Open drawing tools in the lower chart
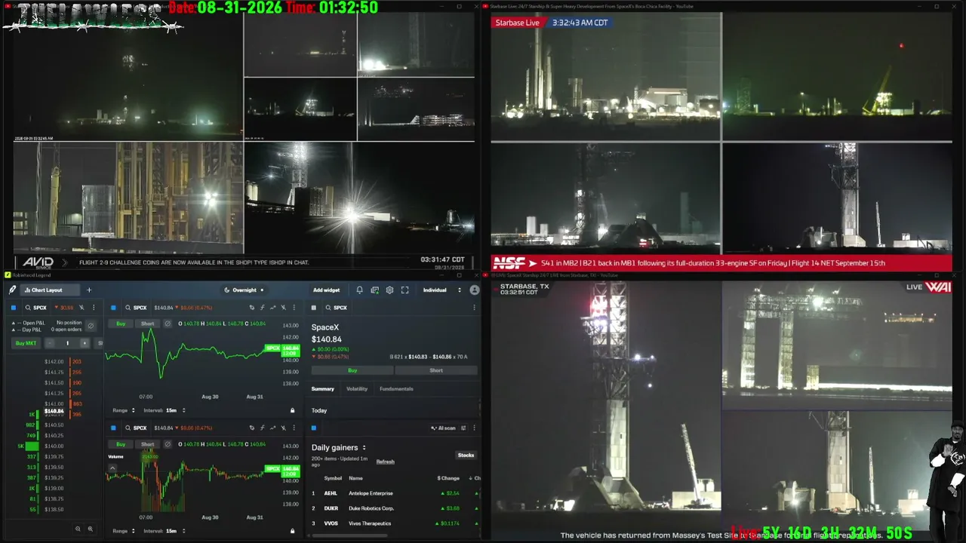 point(252,428)
